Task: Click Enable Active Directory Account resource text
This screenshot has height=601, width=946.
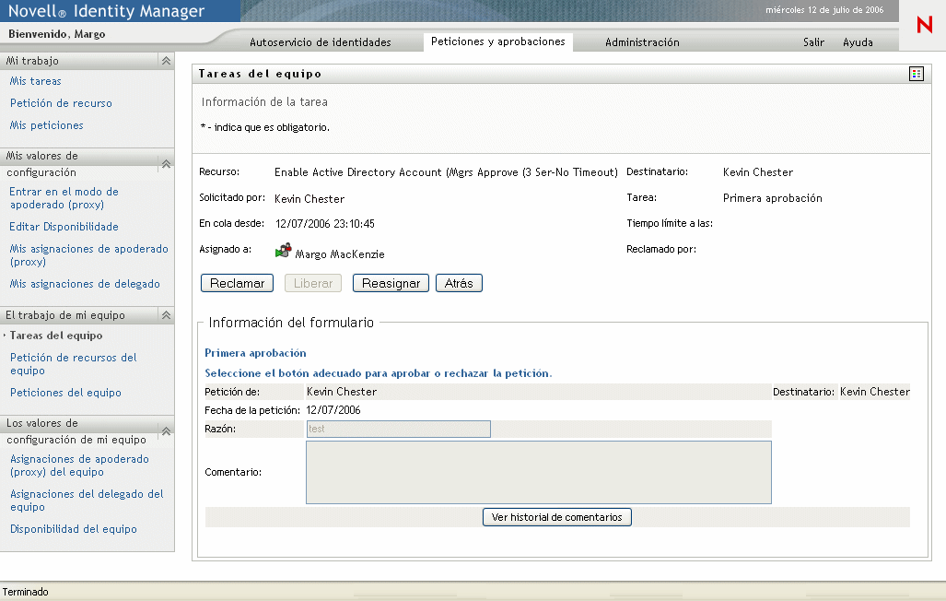Action: [x=446, y=172]
